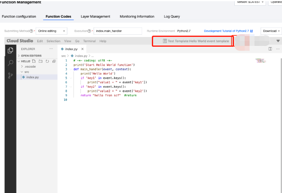
Task: Switch to the Layer Management tab
Action: [95, 16]
